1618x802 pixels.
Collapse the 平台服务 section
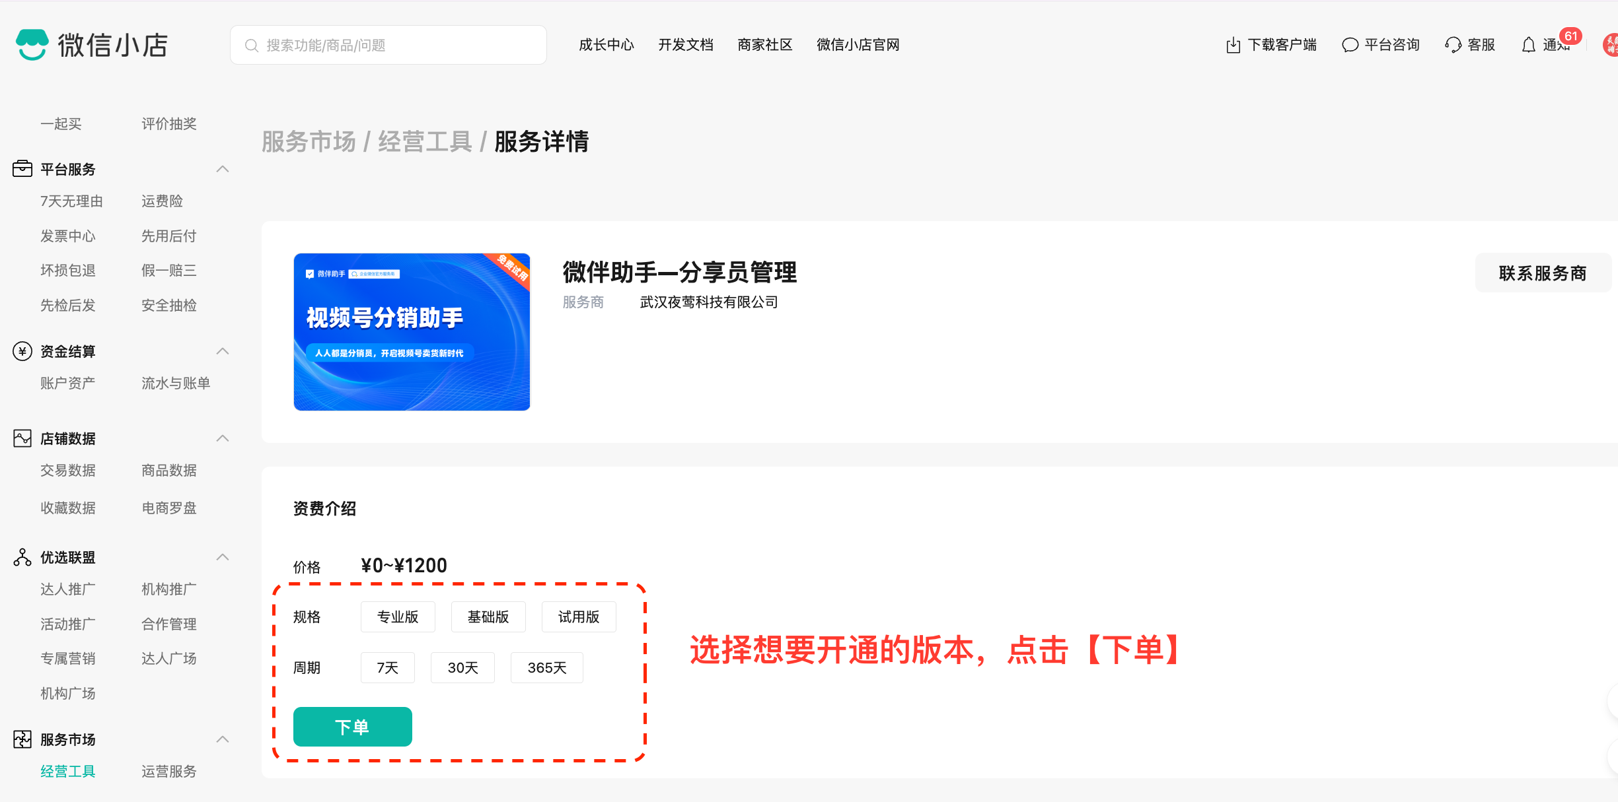tap(223, 169)
